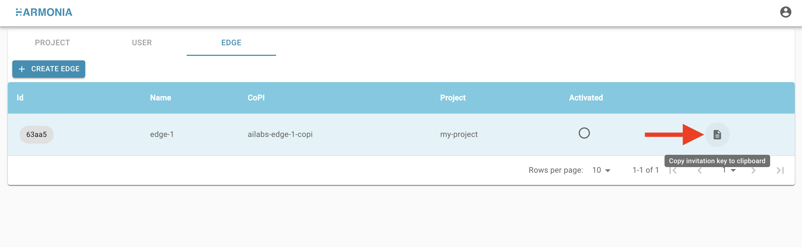Toggle the Activated circle for edge-1
The image size is (802, 247).
tap(584, 133)
